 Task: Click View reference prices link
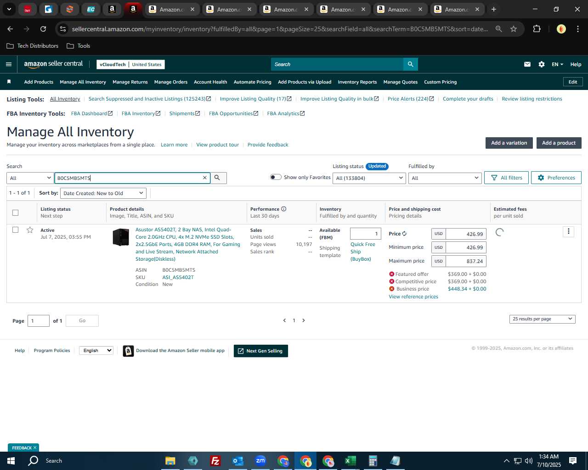click(413, 297)
